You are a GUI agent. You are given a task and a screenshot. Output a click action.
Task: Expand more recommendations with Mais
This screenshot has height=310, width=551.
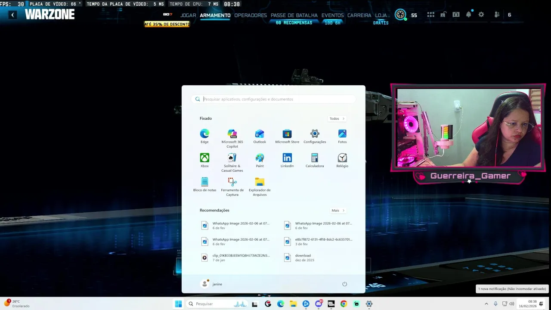(x=338, y=211)
